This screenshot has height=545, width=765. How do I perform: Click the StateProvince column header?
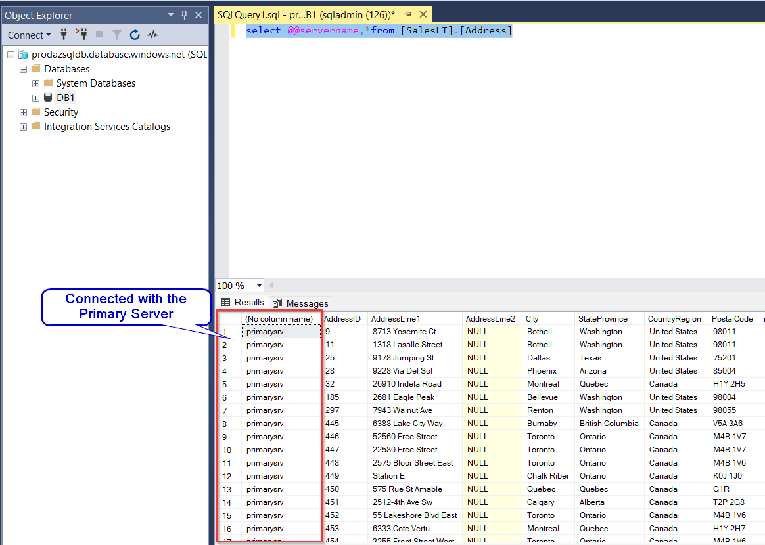tap(610, 319)
